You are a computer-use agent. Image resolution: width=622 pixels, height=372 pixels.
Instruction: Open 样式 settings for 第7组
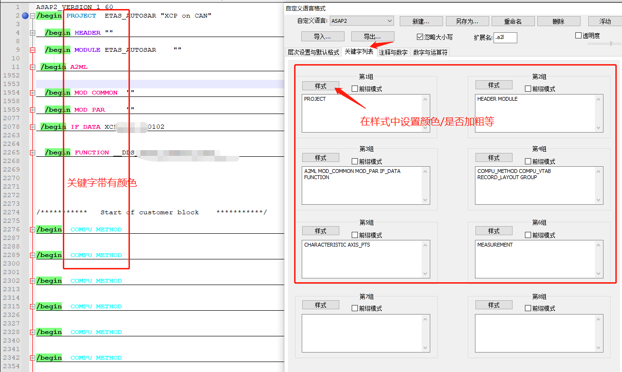click(321, 305)
